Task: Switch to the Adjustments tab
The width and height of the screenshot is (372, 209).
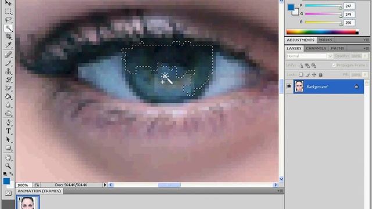Action: point(301,40)
